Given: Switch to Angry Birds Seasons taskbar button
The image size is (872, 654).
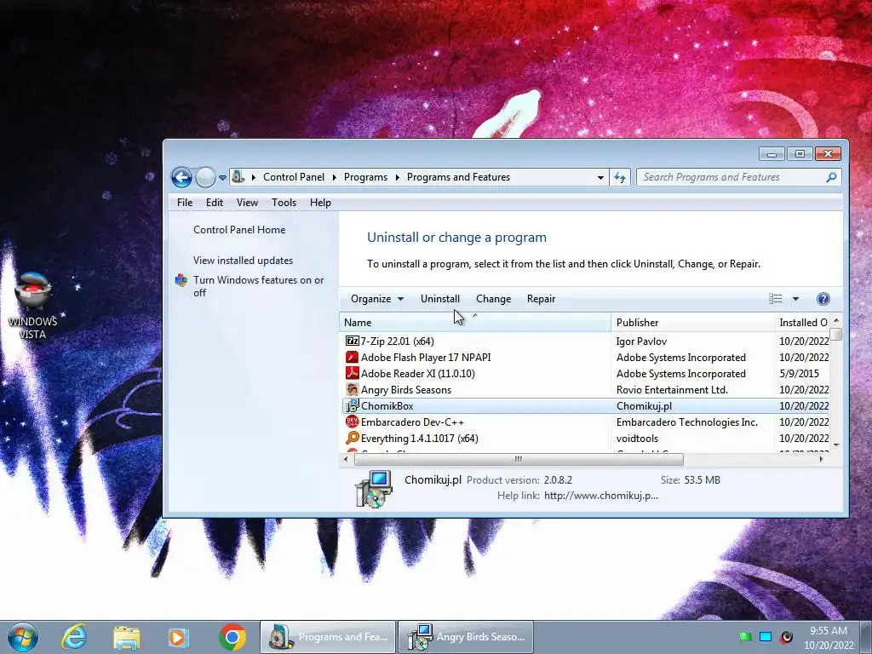Looking at the screenshot, I should click(x=466, y=637).
